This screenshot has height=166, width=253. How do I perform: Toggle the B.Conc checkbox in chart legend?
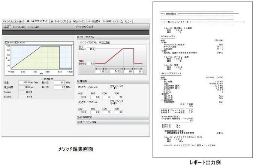(6, 43)
